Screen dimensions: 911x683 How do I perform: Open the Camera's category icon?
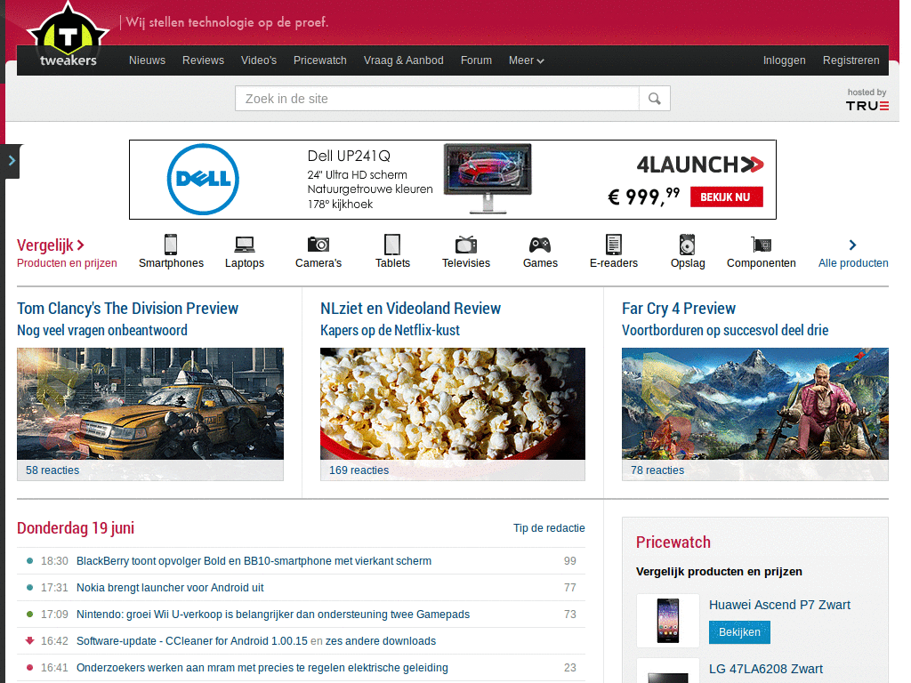pyautogui.click(x=318, y=245)
